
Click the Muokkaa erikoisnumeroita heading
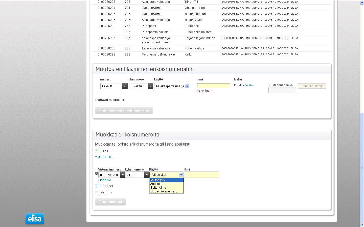coord(127,135)
